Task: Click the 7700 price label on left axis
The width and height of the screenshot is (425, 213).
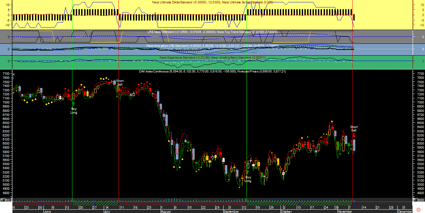Action: point(6,73)
